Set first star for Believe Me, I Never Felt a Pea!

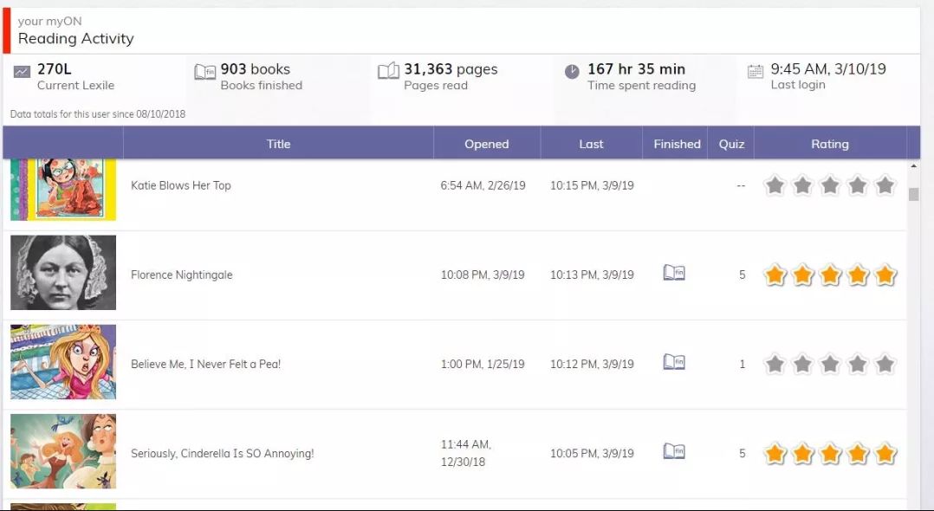pos(775,365)
